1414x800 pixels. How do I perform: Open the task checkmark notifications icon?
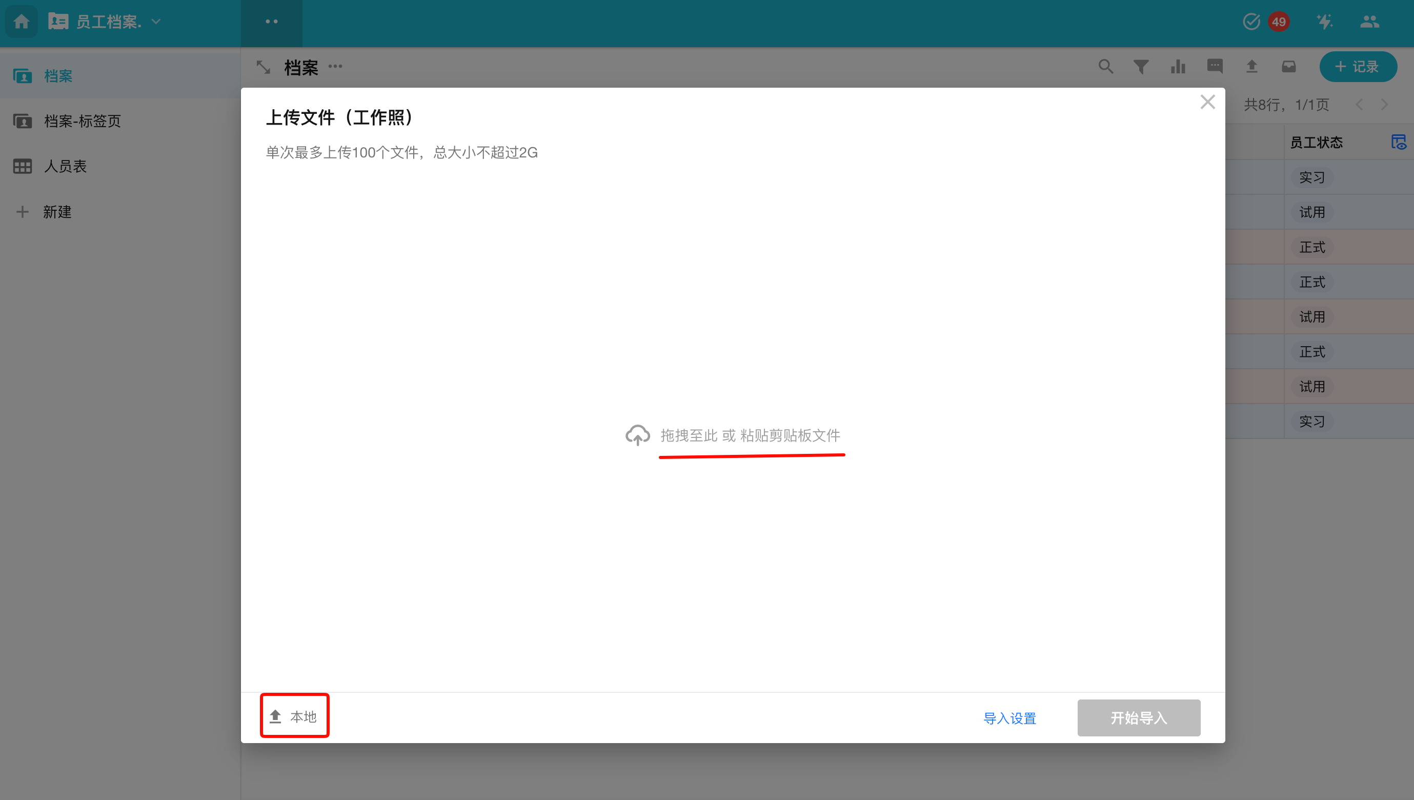1251,22
